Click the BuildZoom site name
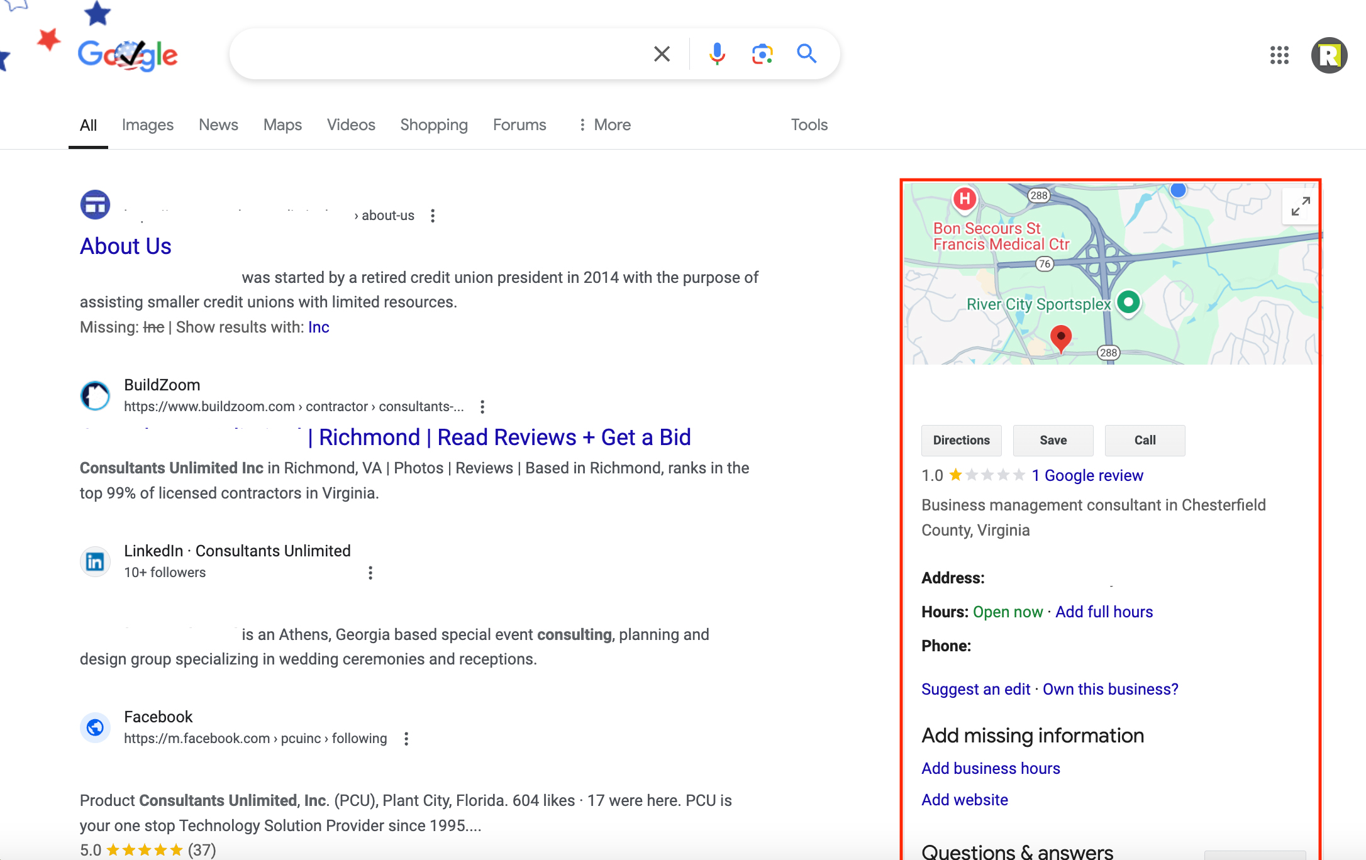This screenshot has width=1366, height=860. 162,385
